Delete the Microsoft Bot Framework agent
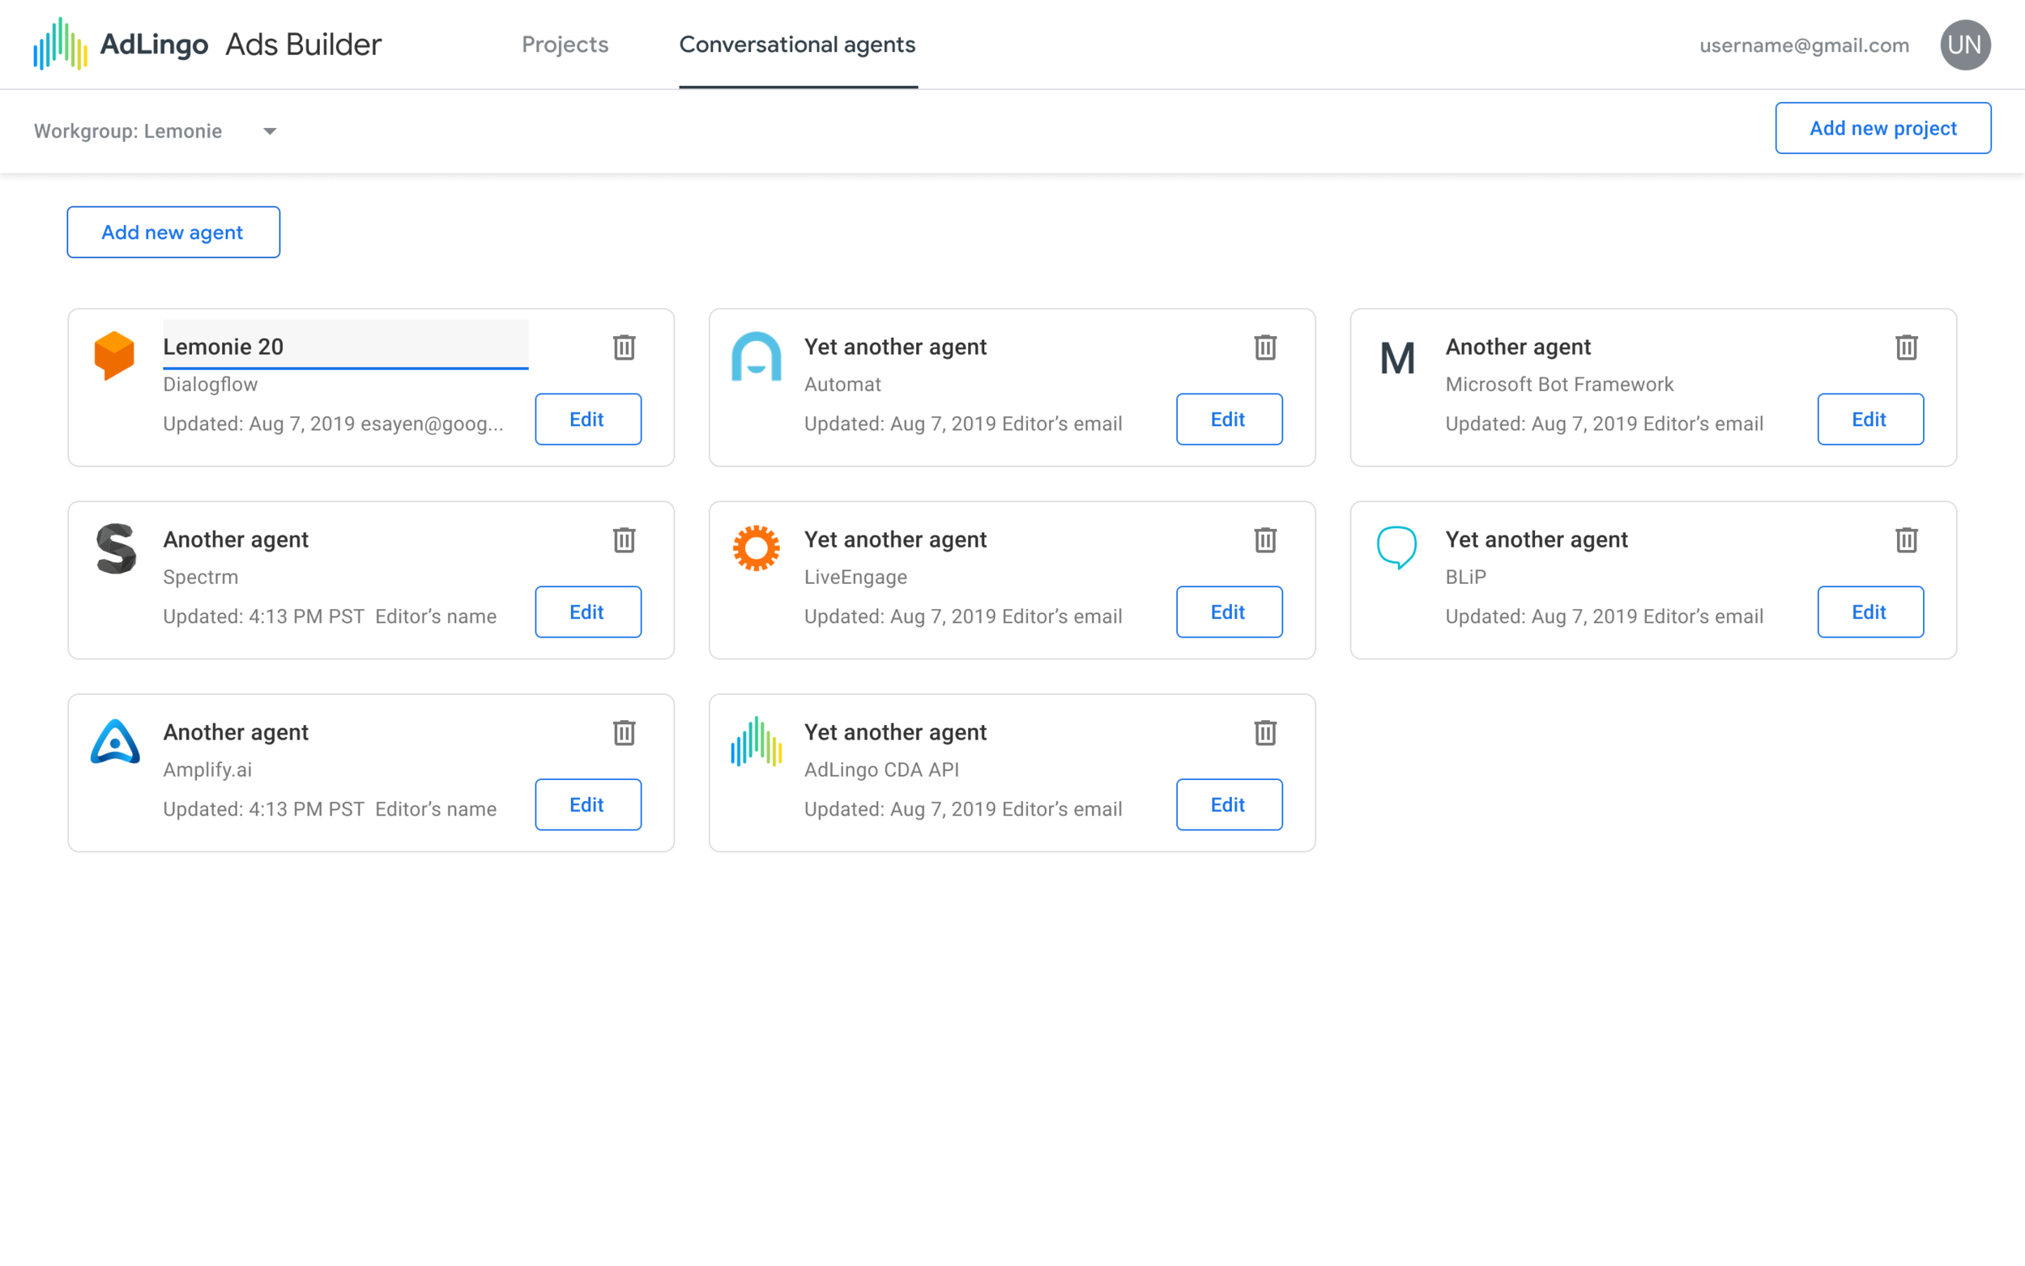This screenshot has width=2025, height=1266. point(1906,347)
